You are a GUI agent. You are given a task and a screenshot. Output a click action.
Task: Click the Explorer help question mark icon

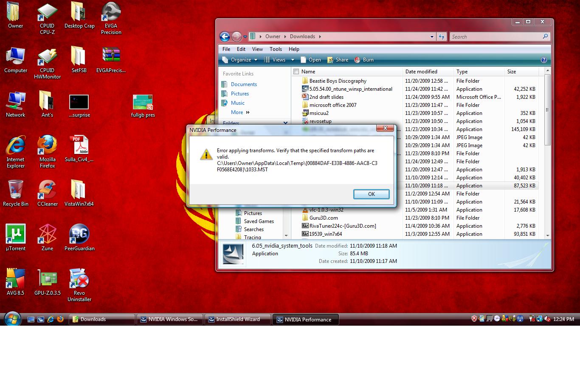544,60
